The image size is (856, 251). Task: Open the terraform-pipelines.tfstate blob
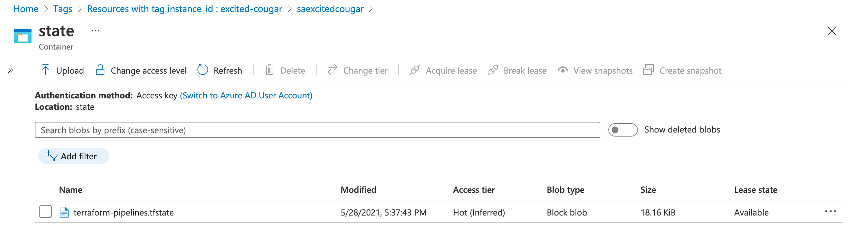[x=123, y=213]
